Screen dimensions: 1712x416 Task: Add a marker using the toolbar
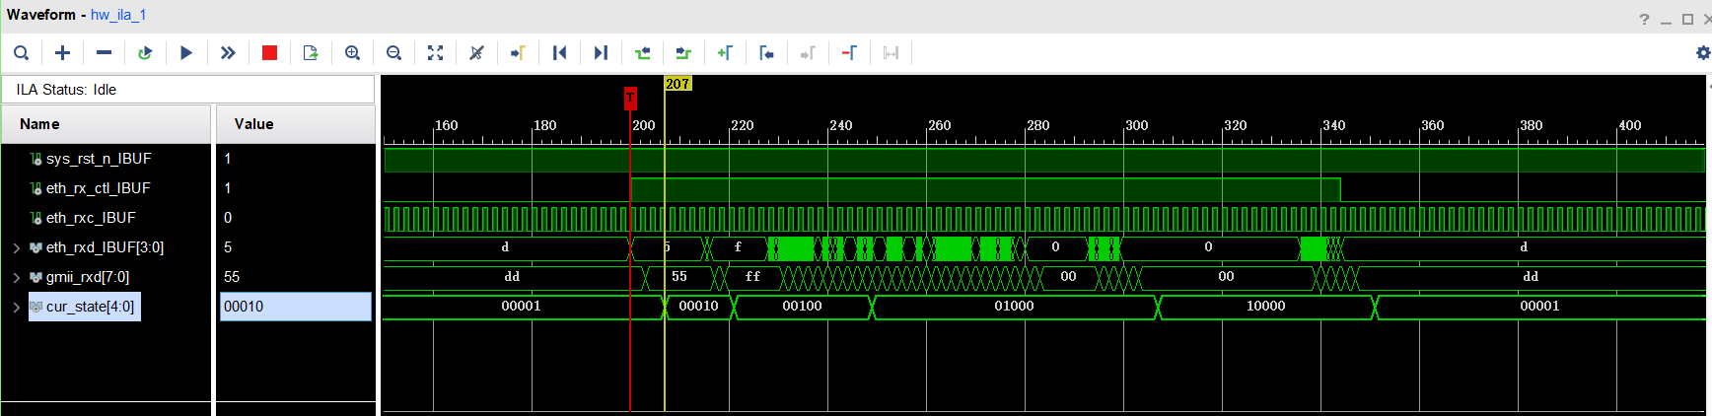pos(725,53)
